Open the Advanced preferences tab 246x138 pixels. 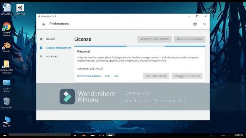tap(52, 56)
